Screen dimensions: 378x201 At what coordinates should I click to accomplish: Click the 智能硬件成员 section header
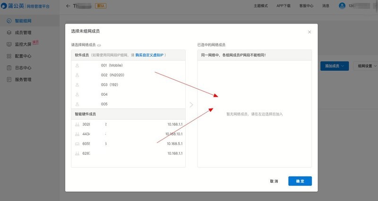tap(128, 114)
